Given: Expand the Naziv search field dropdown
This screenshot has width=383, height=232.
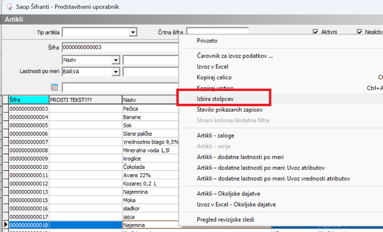Looking at the screenshot, I should (x=116, y=60).
